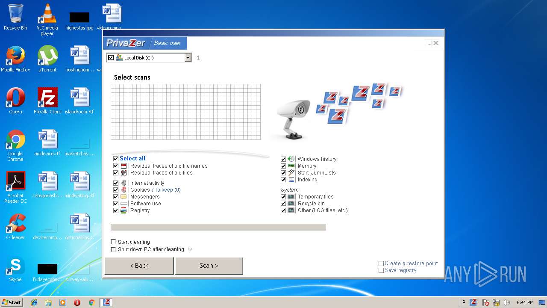Open the Cookies To keep (0) link
The height and width of the screenshot is (308, 547).
click(x=166, y=190)
